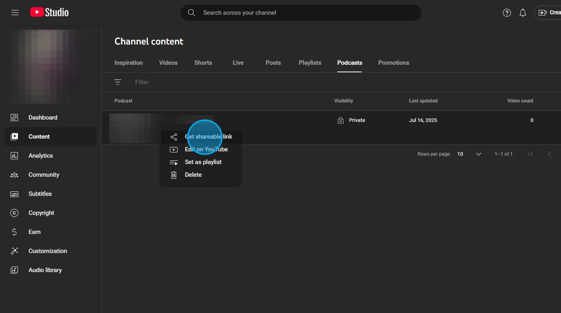Click the Private lock icon
This screenshot has width=561, height=313.
click(x=341, y=121)
